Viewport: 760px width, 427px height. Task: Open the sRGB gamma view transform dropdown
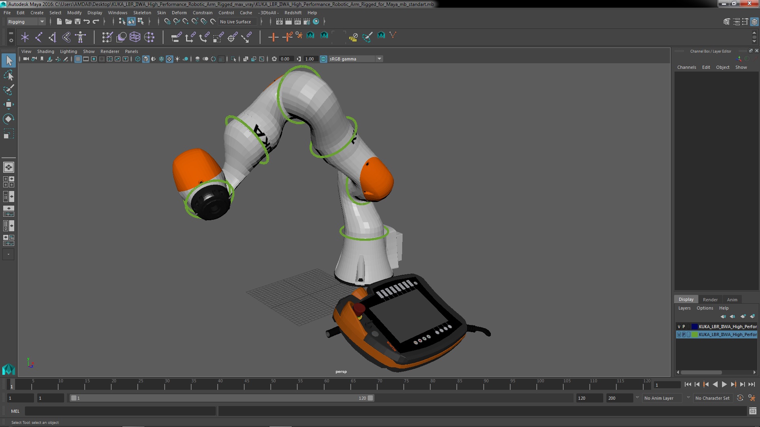[355, 59]
